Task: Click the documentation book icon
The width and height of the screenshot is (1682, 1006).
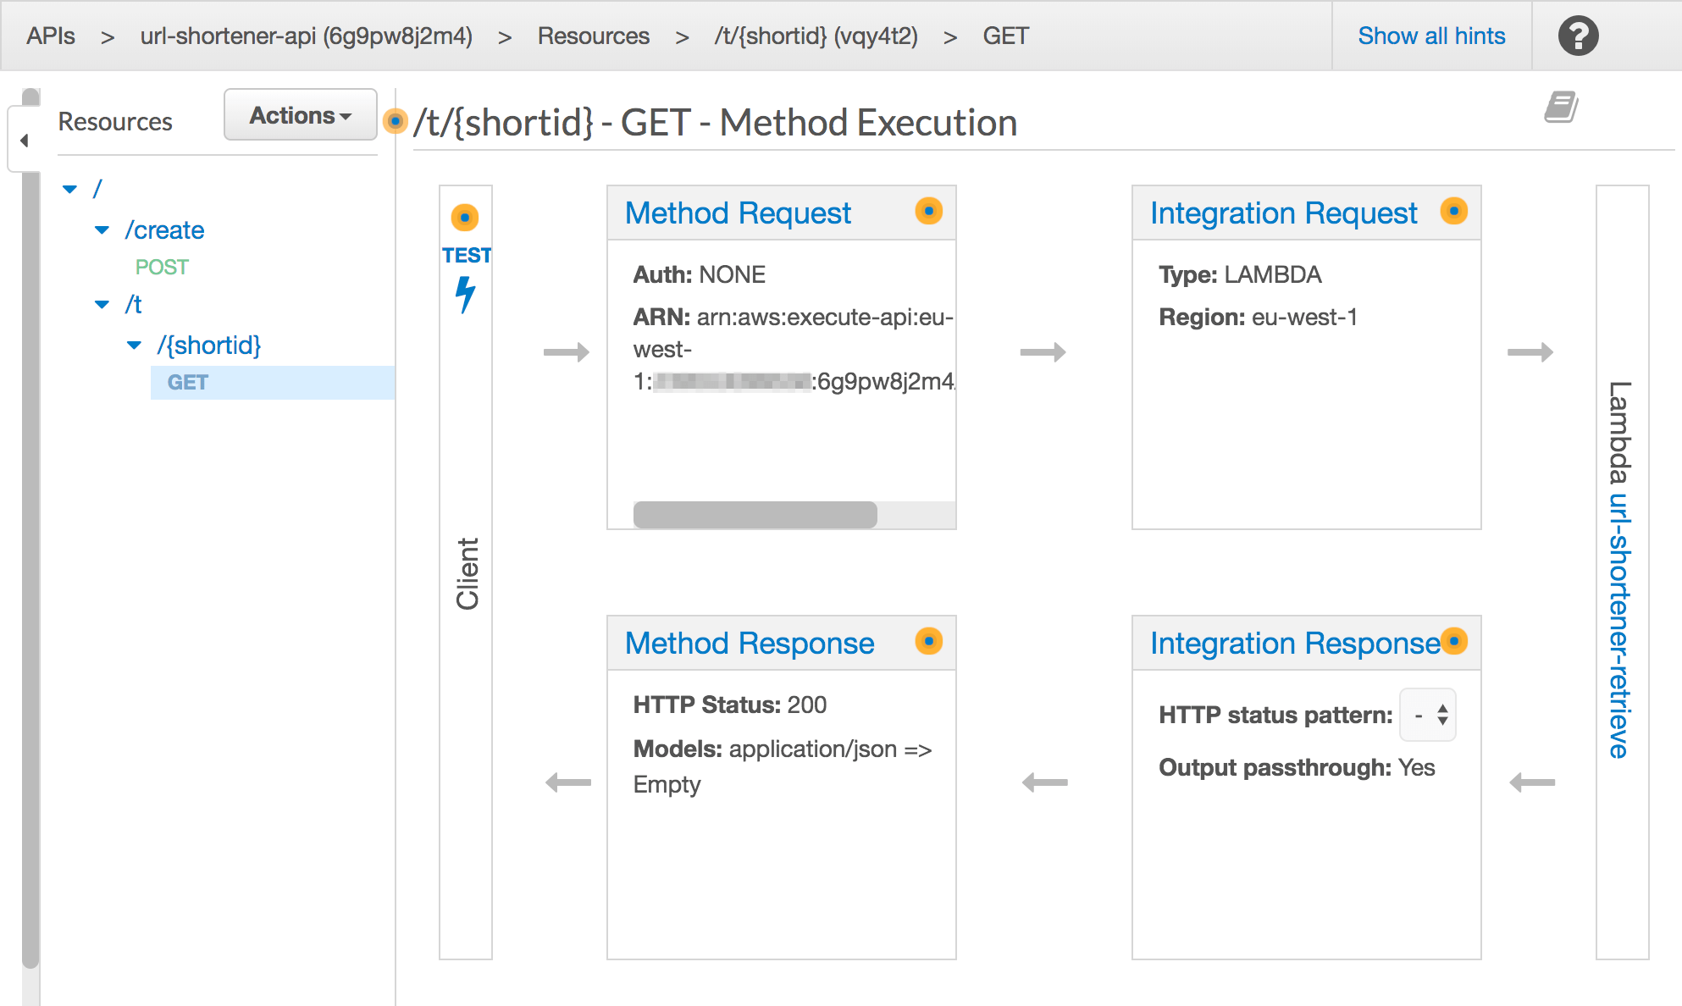Action: pos(1561,108)
